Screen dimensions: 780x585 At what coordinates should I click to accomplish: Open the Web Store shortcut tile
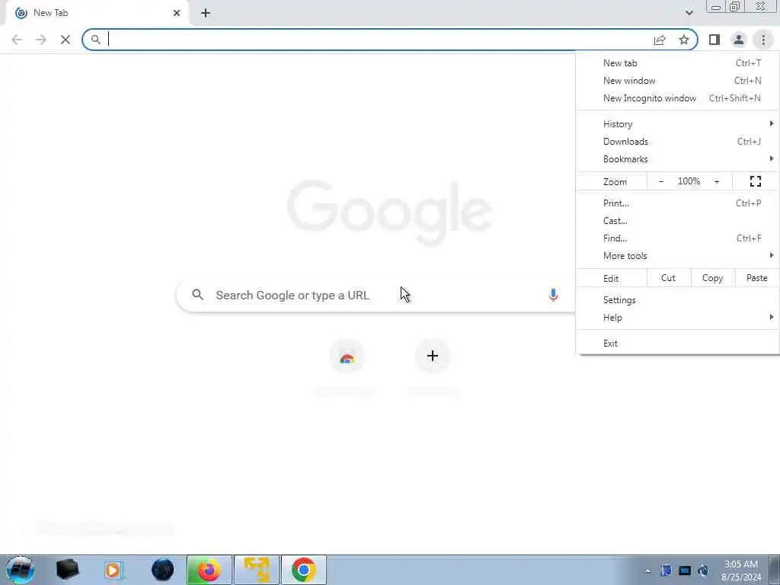[x=347, y=356]
